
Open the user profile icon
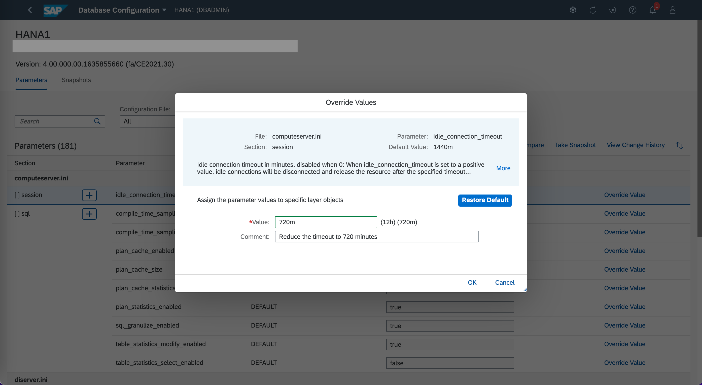(673, 10)
